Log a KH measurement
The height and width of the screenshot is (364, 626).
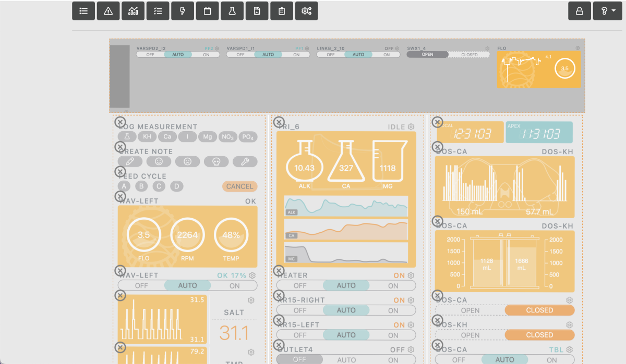(148, 137)
